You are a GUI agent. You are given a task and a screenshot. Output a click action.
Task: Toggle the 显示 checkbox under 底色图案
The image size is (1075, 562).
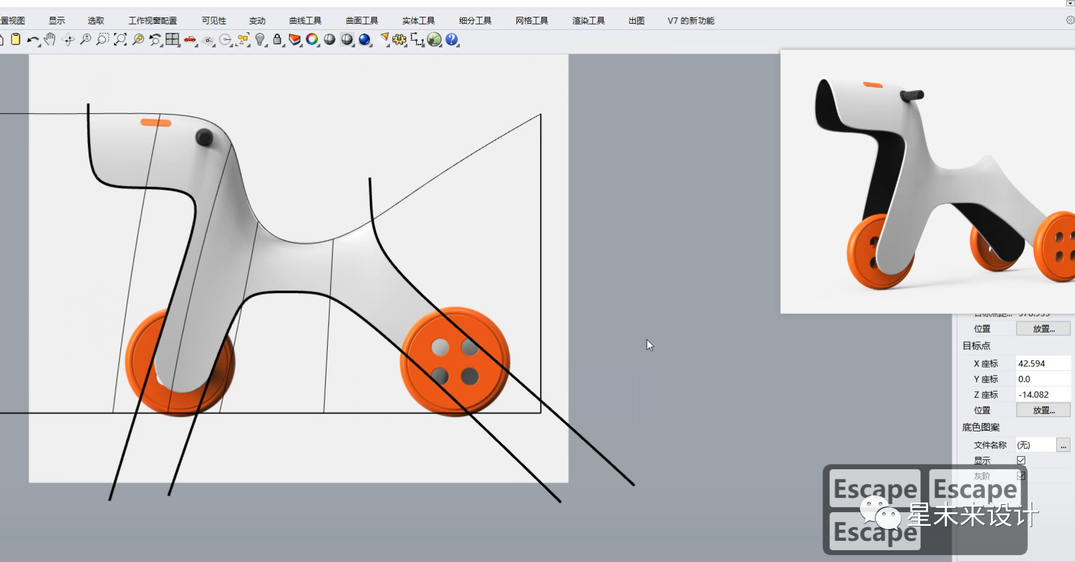(1021, 461)
